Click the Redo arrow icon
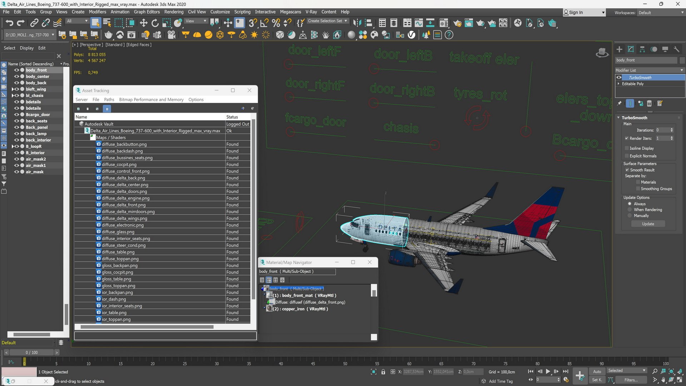Image resolution: width=686 pixels, height=386 pixels. 21,23
